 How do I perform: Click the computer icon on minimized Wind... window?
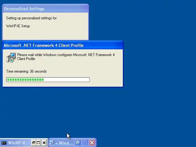(x=52, y=143)
